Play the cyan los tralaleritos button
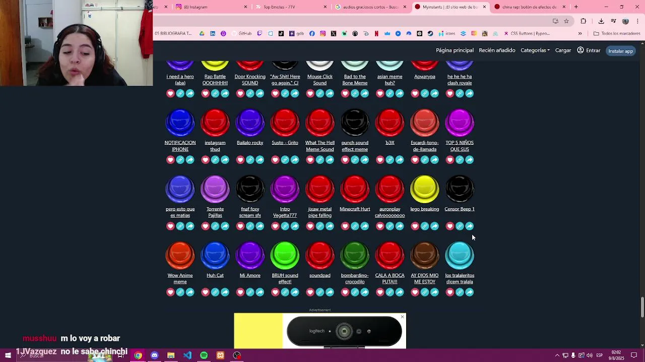645x362 pixels. (x=460, y=255)
